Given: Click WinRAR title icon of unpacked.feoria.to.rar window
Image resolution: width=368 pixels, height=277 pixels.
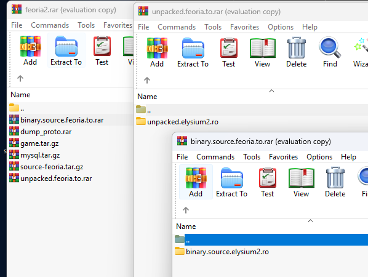Looking at the screenshot, I should point(143,11).
